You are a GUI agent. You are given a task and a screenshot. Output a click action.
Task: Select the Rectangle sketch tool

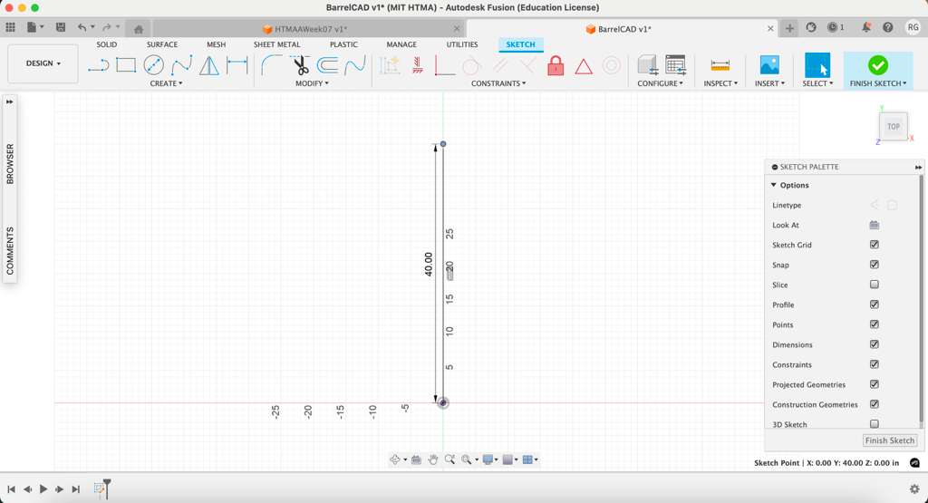pos(126,65)
